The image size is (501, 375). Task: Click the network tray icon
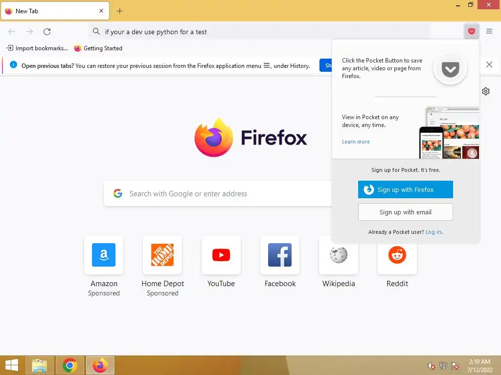click(x=443, y=366)
